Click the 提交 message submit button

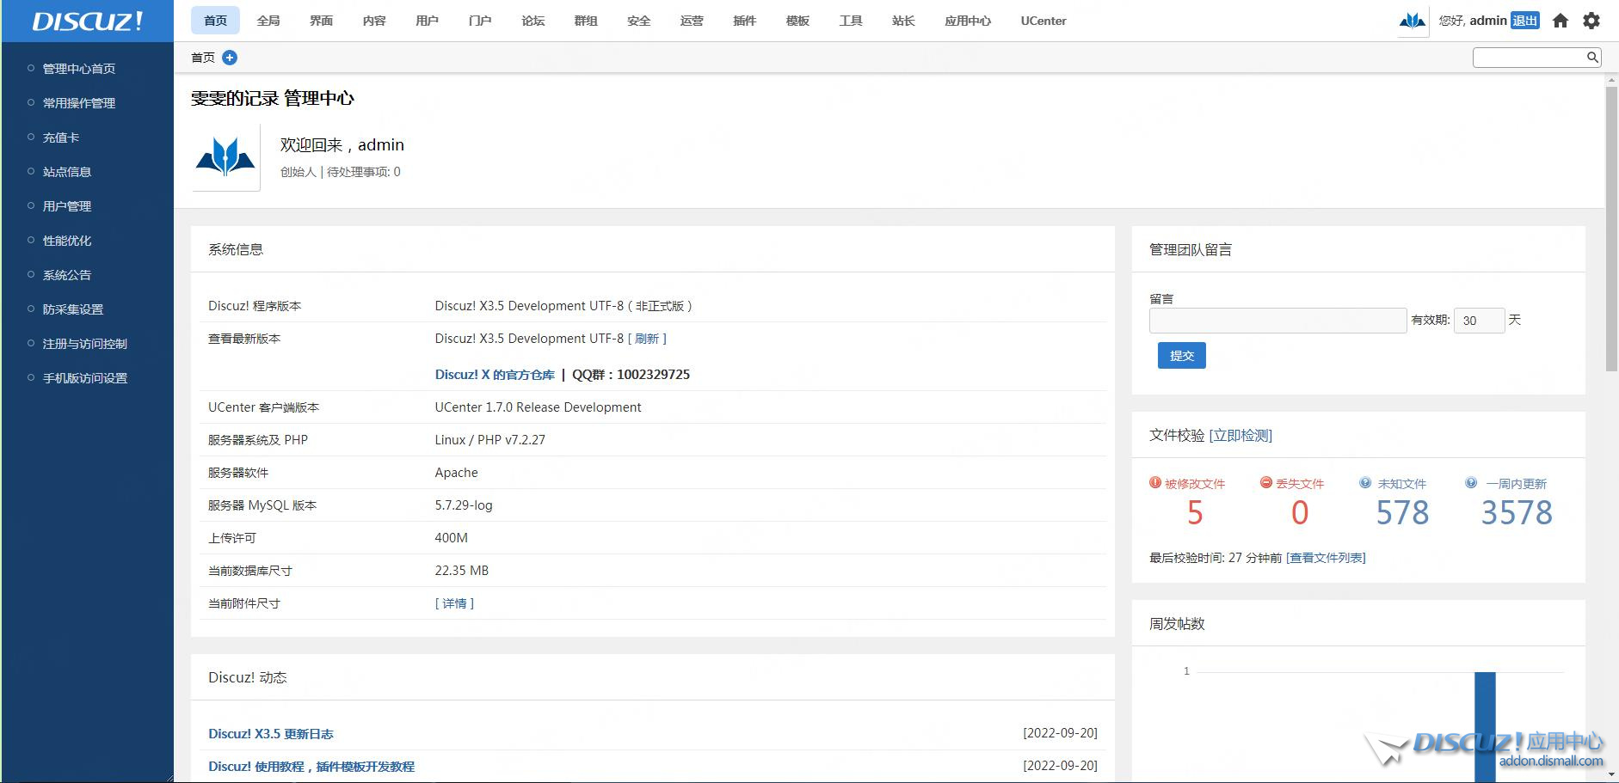(1182, 355)
